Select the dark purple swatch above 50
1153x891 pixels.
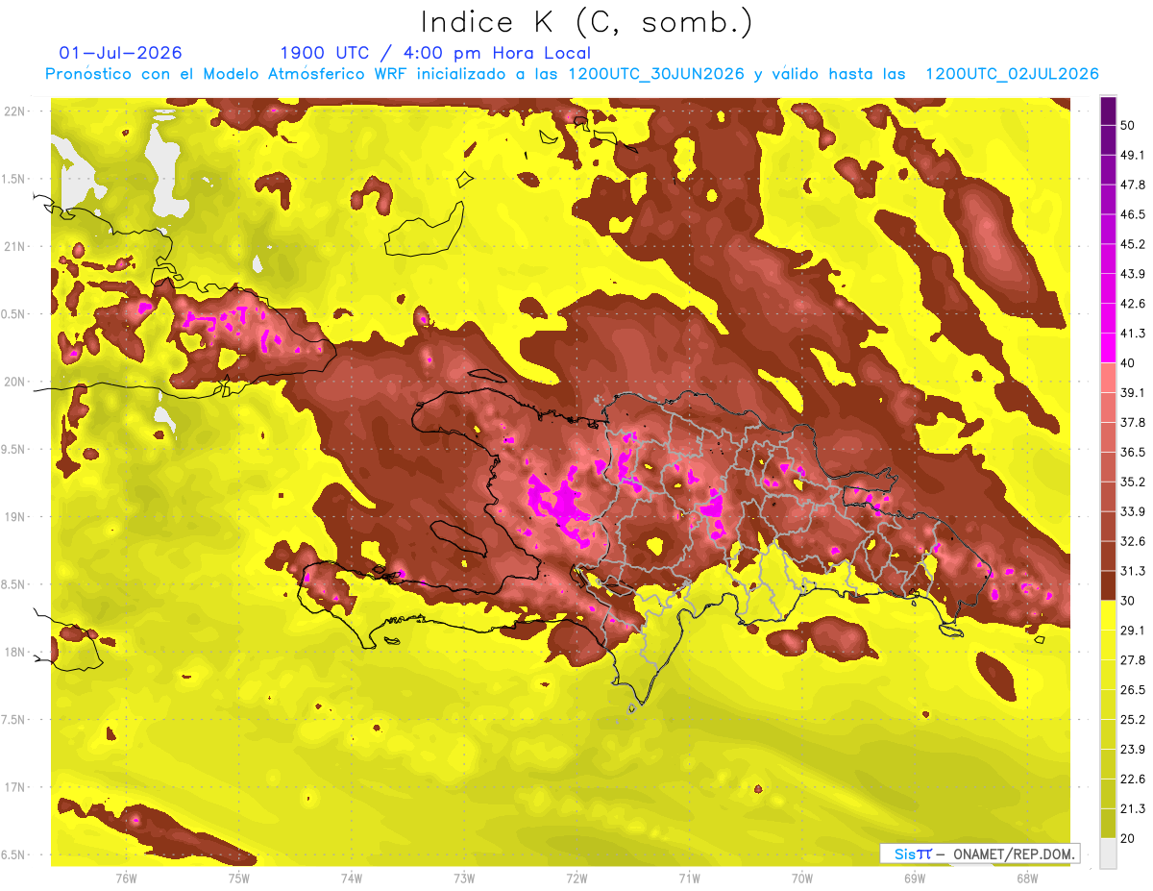pyautogui.click(x=1108, y=111)
